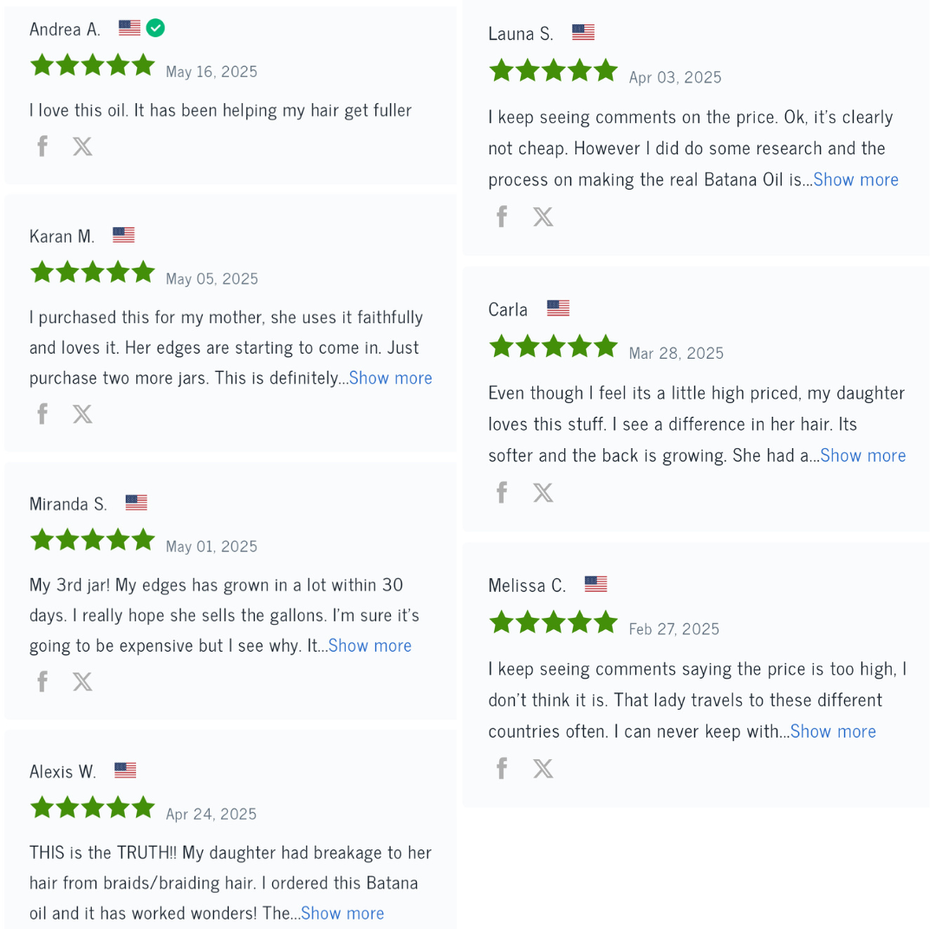Share Miranda S.'s review on X
The width and height of the screenshot is (936, 936).
(82, 682)
